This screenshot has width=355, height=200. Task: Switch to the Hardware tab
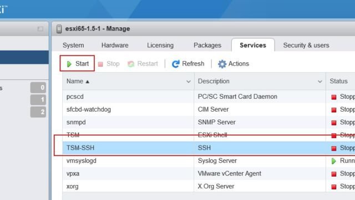115,46
